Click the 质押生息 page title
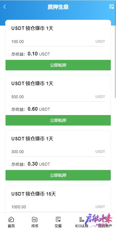The height and width of the screenshot is (231, 116). [58, 7]
